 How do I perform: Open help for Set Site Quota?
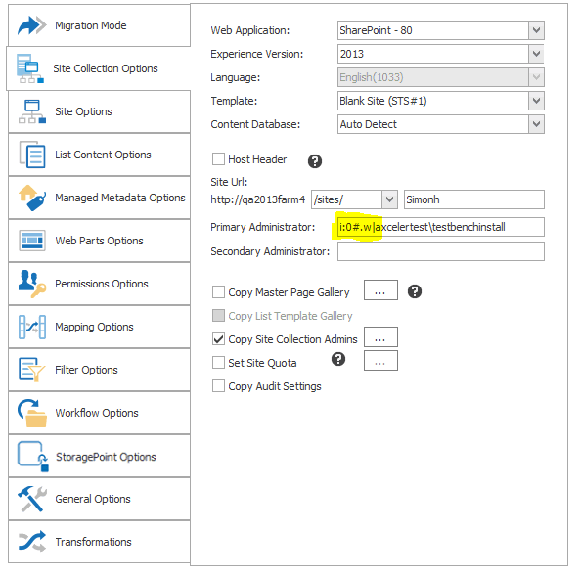[338, 359]
